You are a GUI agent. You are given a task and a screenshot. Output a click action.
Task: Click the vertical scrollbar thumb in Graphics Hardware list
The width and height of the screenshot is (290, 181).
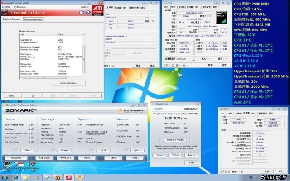pos(84,58)
